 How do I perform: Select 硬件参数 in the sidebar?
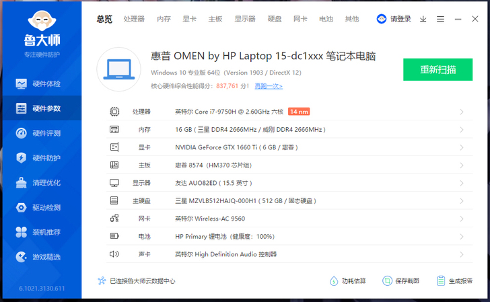(x=42, y=108)
